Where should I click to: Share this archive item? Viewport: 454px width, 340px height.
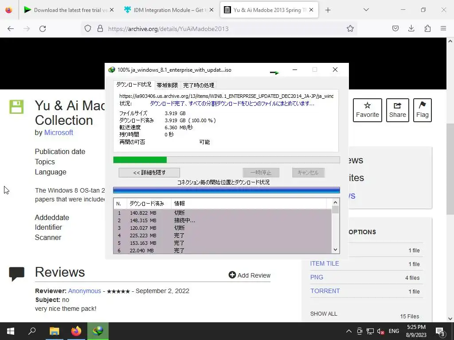398,110
